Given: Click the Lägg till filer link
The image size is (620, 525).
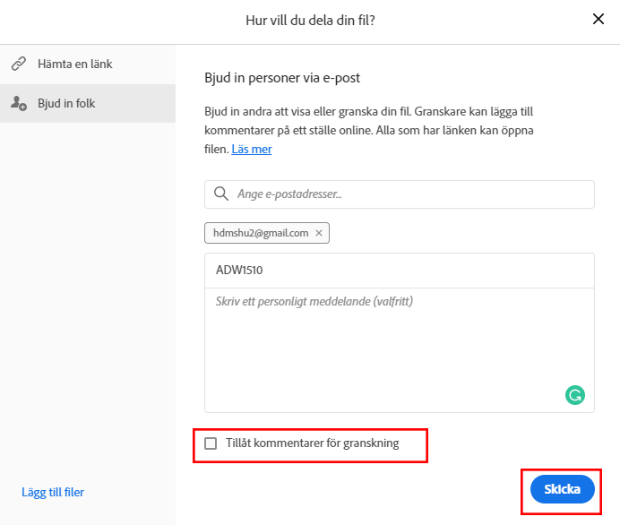Looking at the screenshot, I should pyautogui.click(x=53, y=492).
